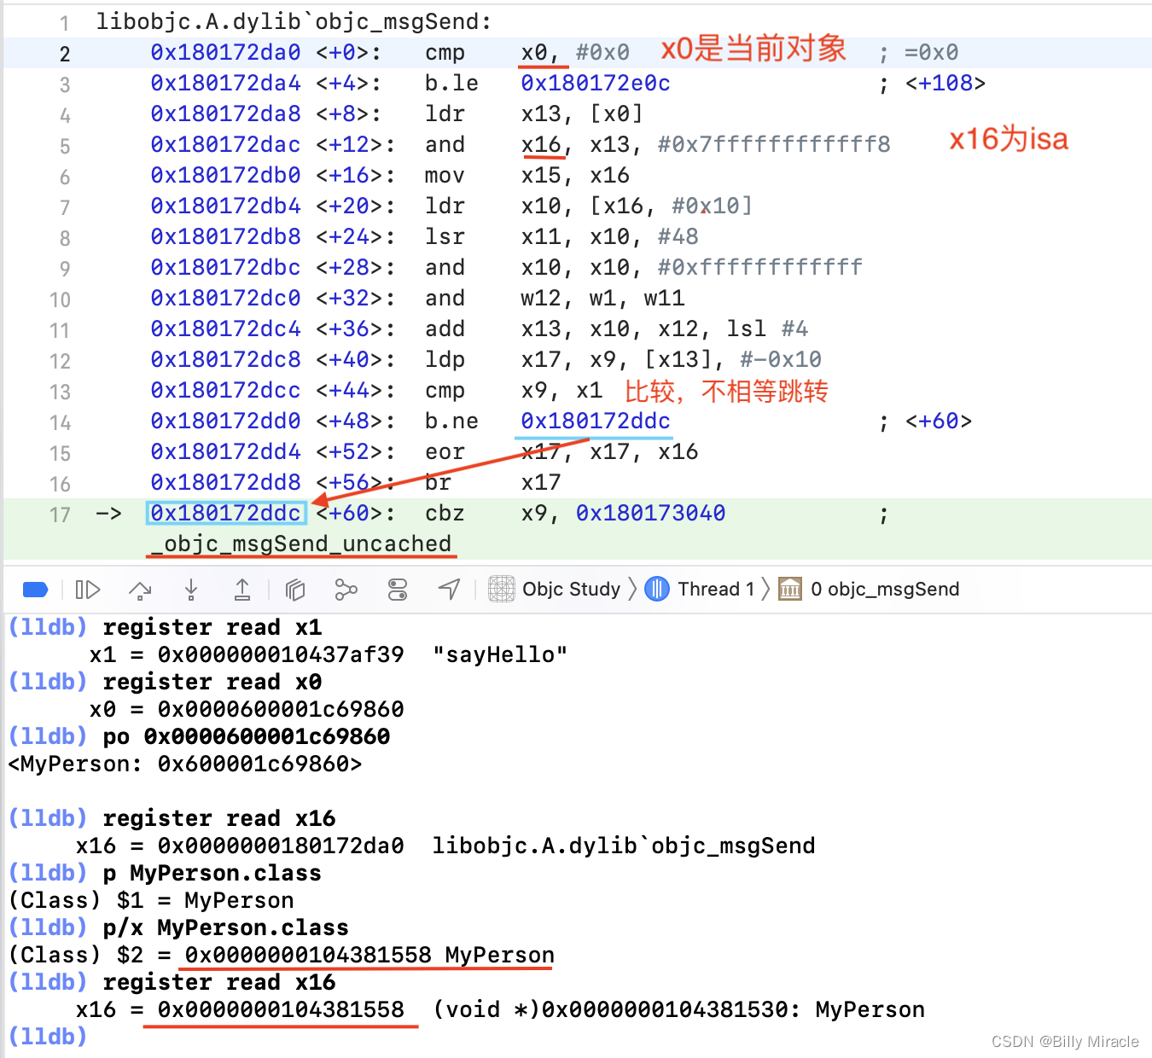Click the Objc Study app icon
Viewport: 1152px width, 1058px height.
[x=502, y=589]
